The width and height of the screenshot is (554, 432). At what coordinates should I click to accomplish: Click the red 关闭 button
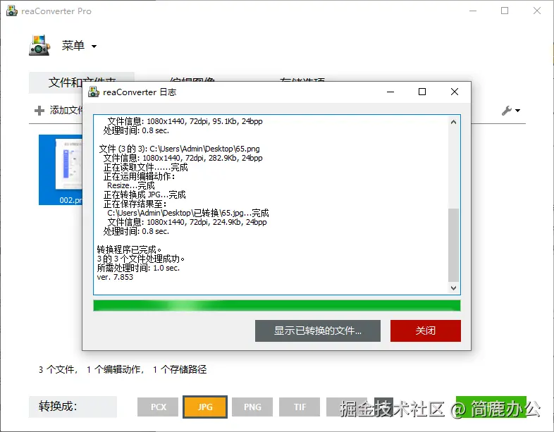[x=426, y=331]
